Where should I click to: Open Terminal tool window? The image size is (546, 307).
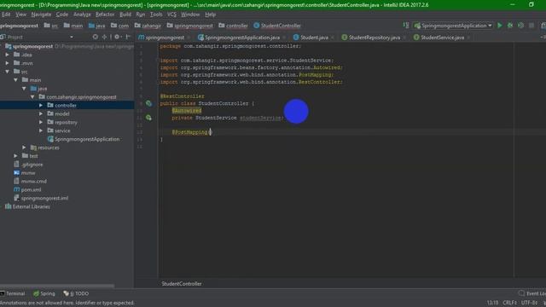13,293
